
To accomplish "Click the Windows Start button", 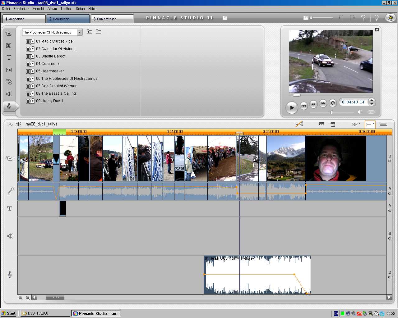I will coord(8,313).
